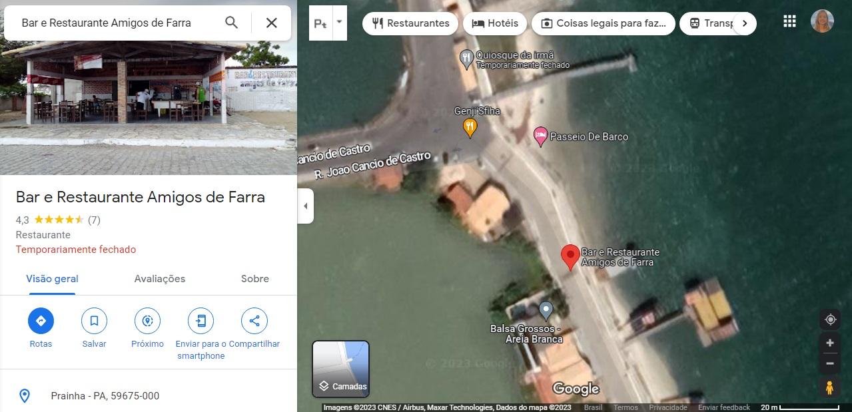Click the my location target button

tap(830, 319)
